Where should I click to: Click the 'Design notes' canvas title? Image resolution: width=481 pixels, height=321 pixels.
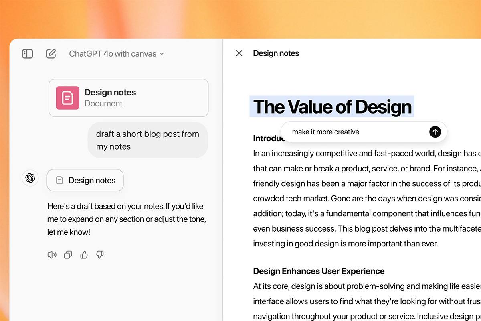[276, 53]
